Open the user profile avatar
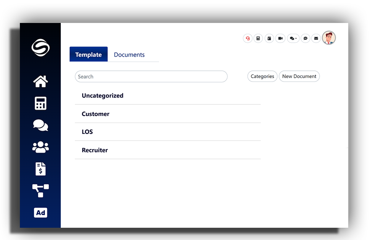 point(329,38)
